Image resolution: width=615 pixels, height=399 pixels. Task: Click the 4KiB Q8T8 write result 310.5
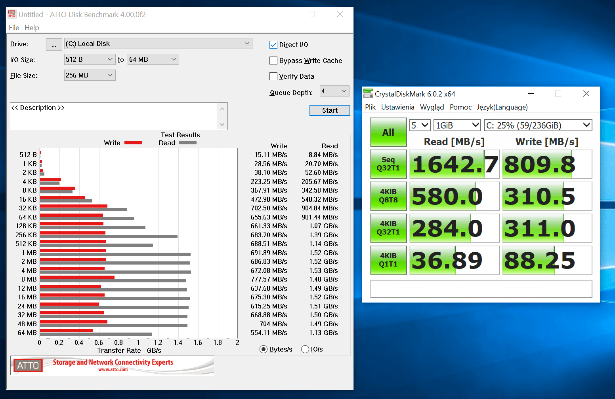click(547, 196)
